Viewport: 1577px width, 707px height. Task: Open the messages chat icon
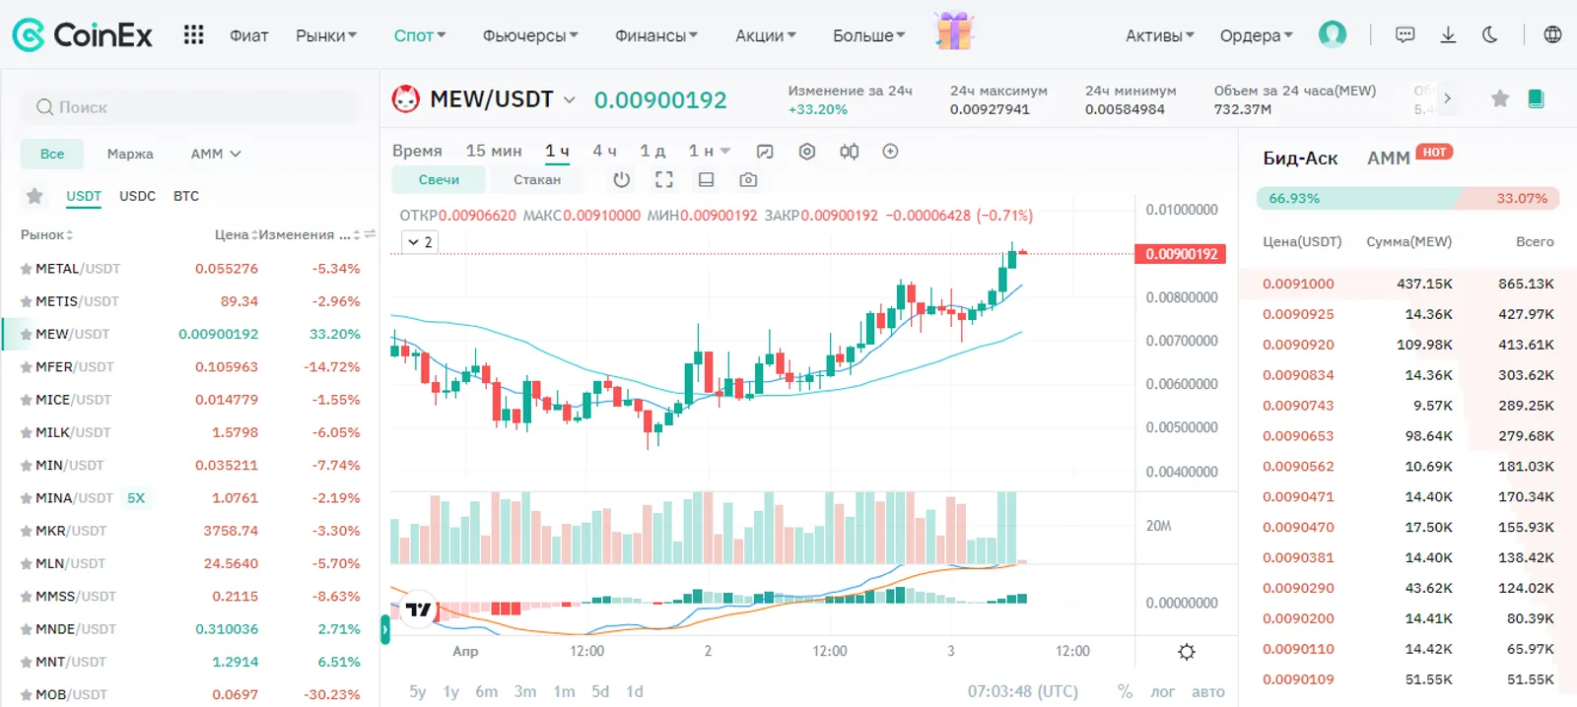coord(1406,34)
